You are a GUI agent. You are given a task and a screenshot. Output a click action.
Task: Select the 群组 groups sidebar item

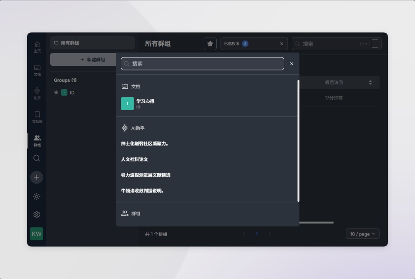pos(37,141)
